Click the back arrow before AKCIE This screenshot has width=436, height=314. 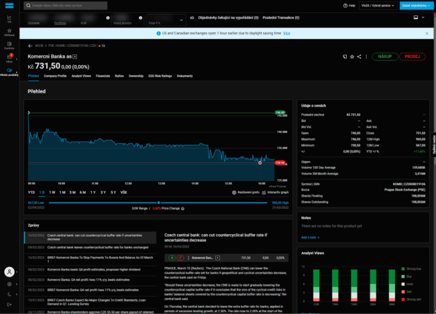point(30,46)
